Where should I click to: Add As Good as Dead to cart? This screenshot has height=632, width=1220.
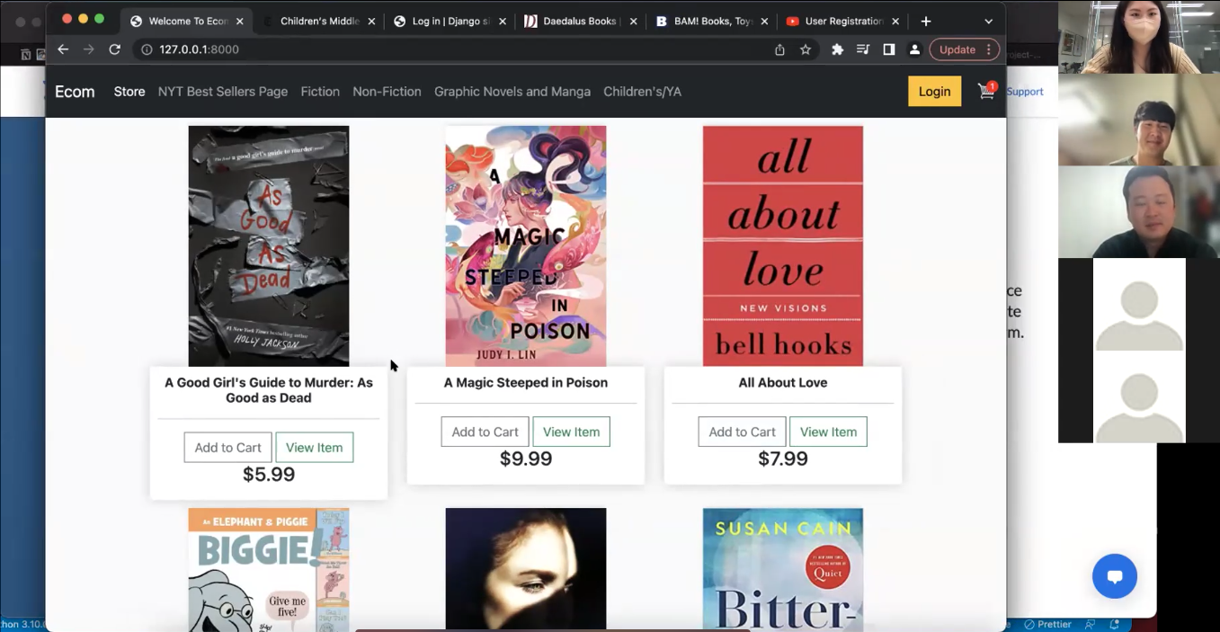(x=227, y=447)
